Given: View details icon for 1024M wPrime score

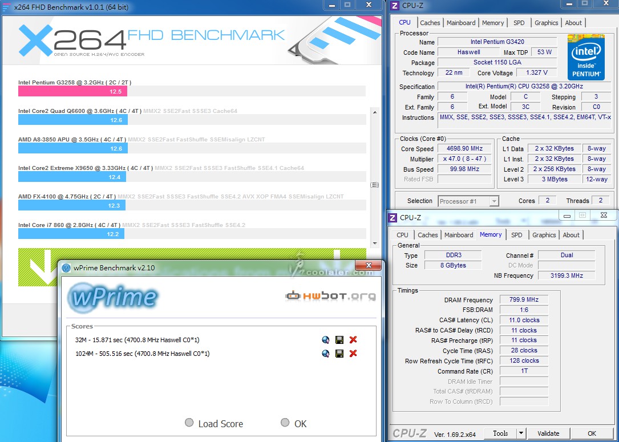Looking at the screenshot, I should tap(325, 353).
